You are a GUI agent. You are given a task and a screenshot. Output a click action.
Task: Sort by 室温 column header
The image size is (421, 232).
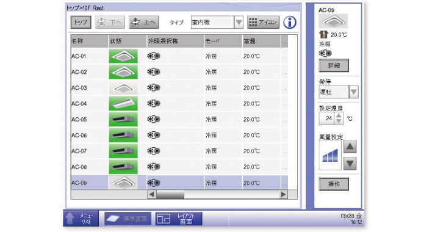[x=262, y=41]
